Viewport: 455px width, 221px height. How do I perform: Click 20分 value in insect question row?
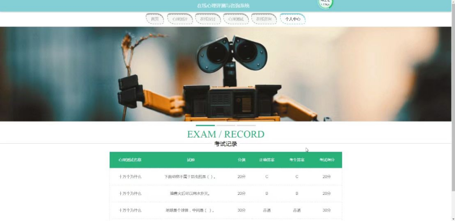click(x=242, y=177)
